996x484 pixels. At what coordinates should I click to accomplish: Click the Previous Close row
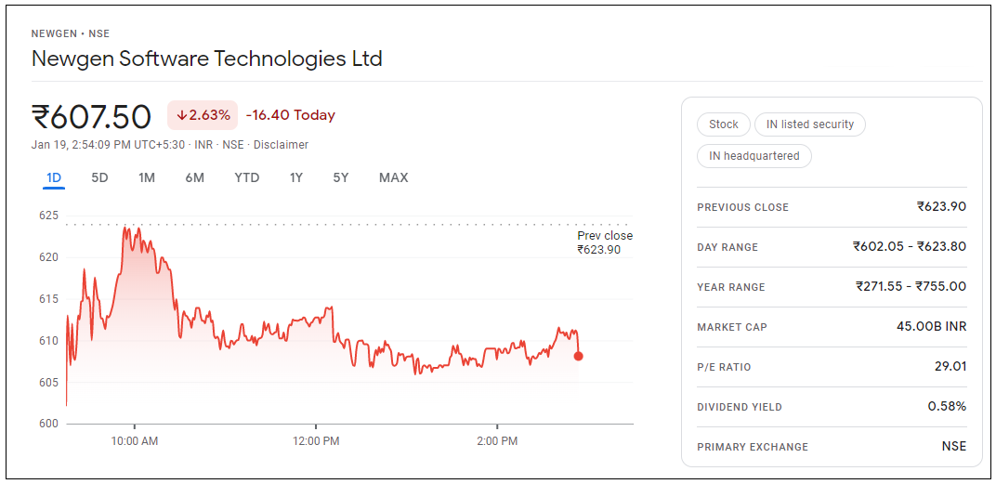coord(832,207)
